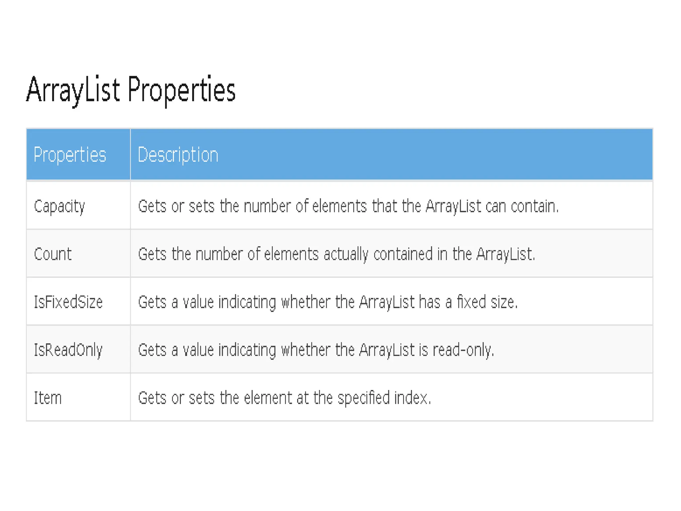
Task: Click the word 'index' in the Item description
Action: [412, 398]
